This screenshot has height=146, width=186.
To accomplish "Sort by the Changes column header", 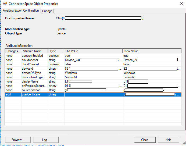I will [x=13, y=51].
